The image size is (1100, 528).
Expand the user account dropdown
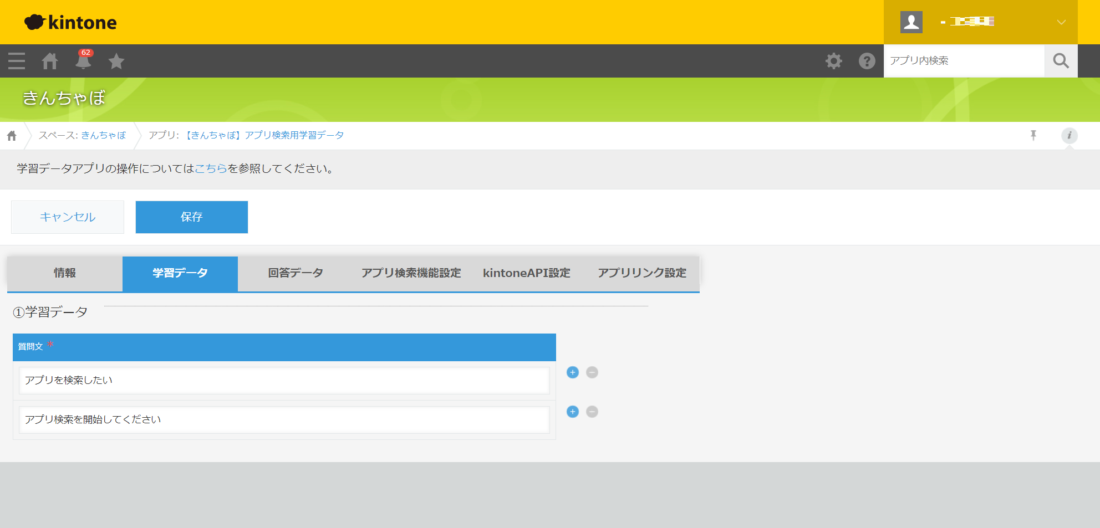(1061, 22)
